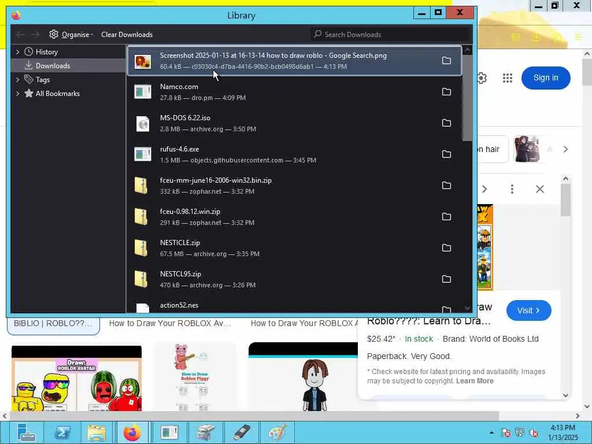Open Server Manager from the taskbar

point(25,432)
